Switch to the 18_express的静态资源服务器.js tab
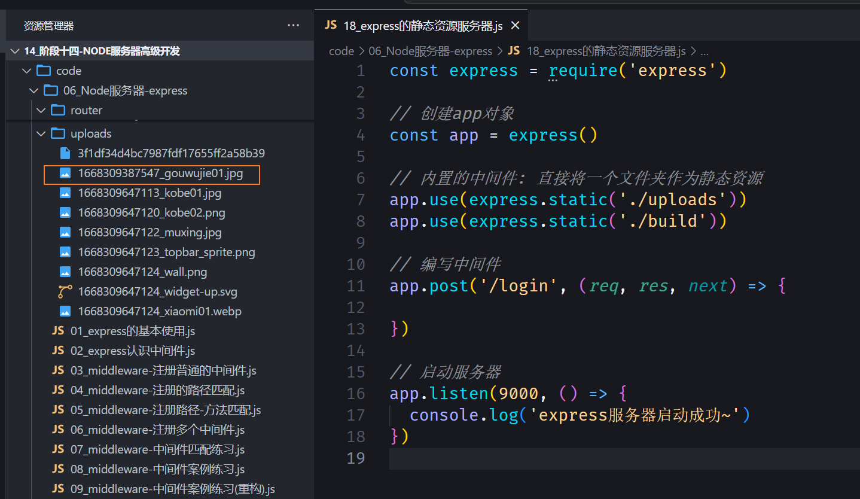Screen dimensions: 860x499 423,26
